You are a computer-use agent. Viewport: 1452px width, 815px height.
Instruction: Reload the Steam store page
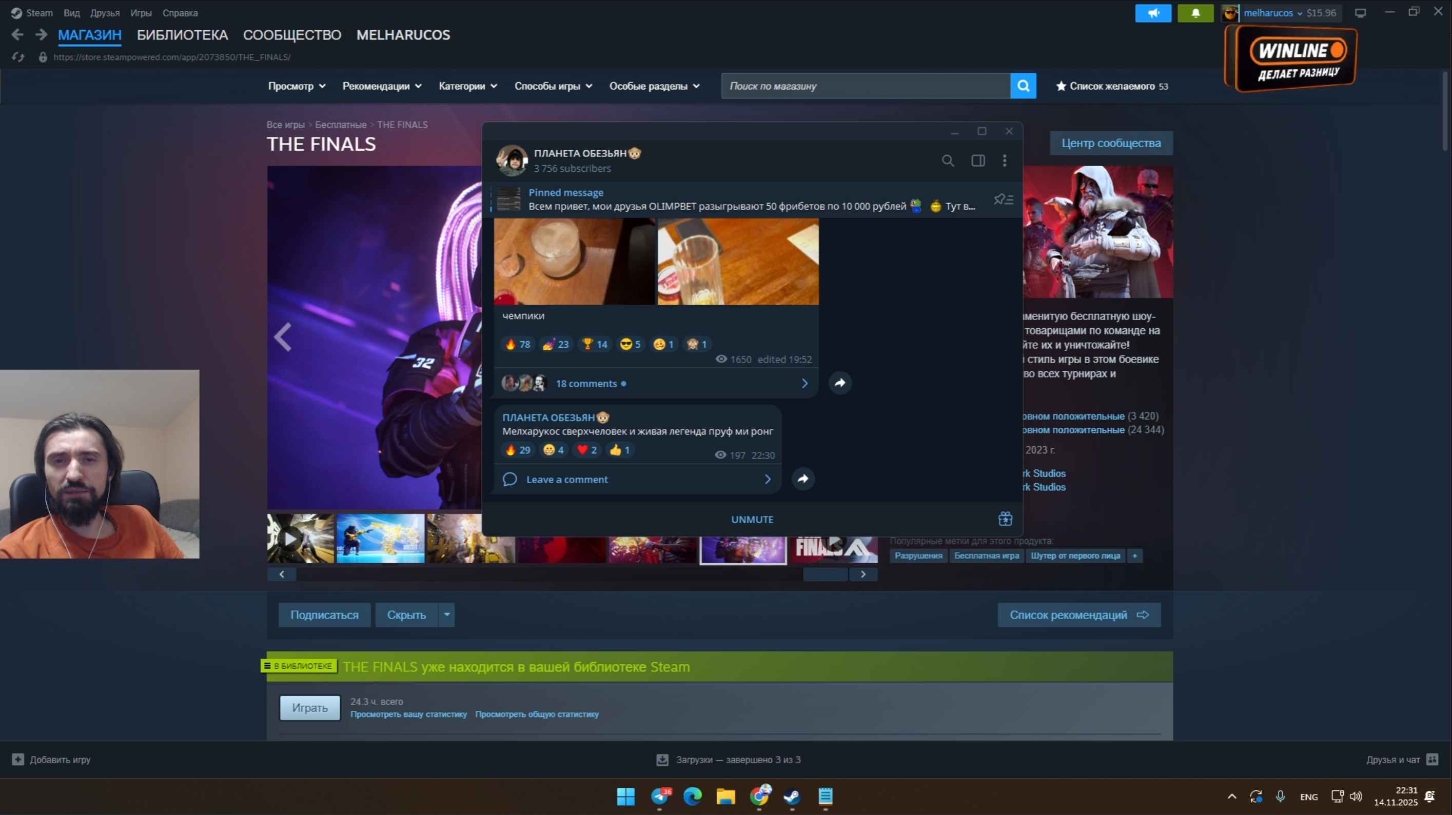(18, 57)
